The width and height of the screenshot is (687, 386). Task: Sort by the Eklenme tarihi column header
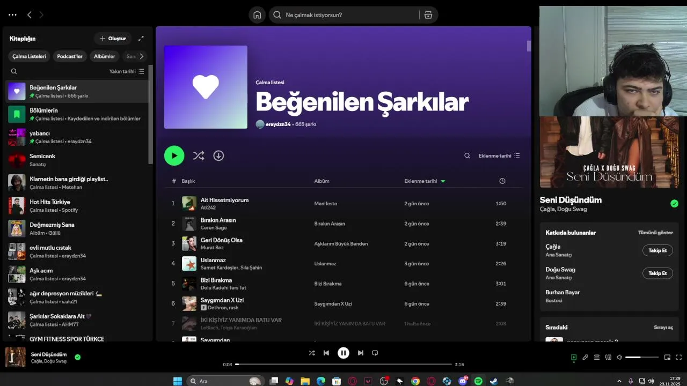(x=425, y=181)
